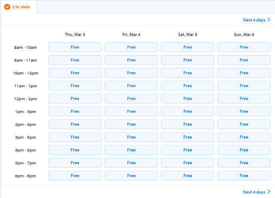Image resolution: width=275 pixels, height=198 pixels.
Task: Click the Sat, Mar 5 column header
Action: coord(188,35)
